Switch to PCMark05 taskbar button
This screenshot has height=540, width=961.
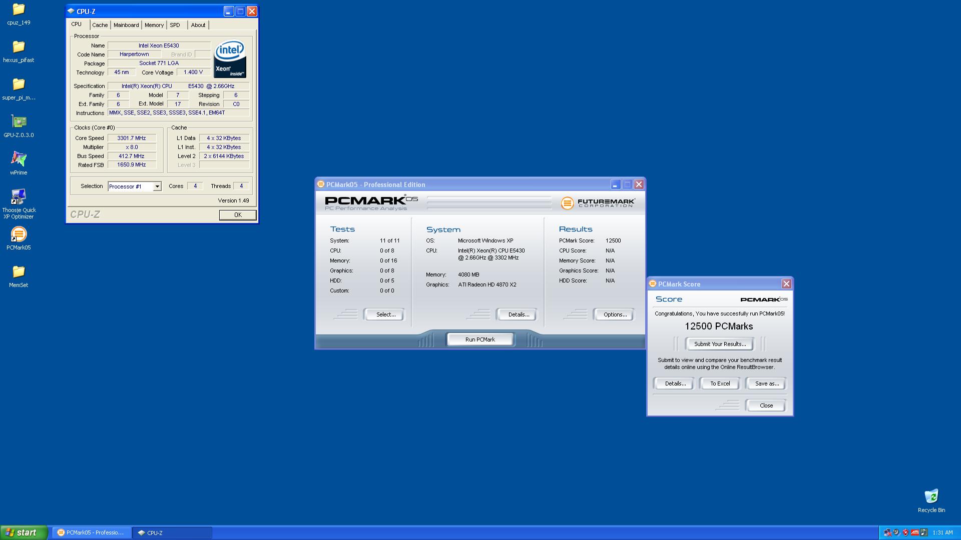point(91,532)
